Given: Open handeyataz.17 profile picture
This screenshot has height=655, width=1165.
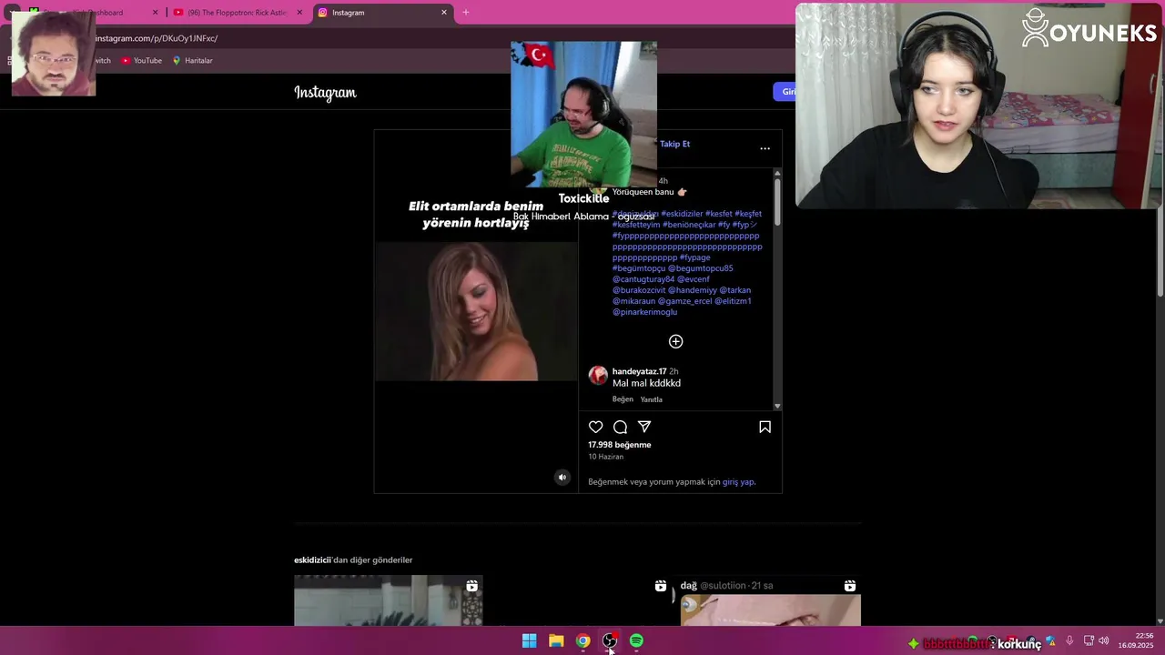Looking at the screenshot, I should 598,375.
